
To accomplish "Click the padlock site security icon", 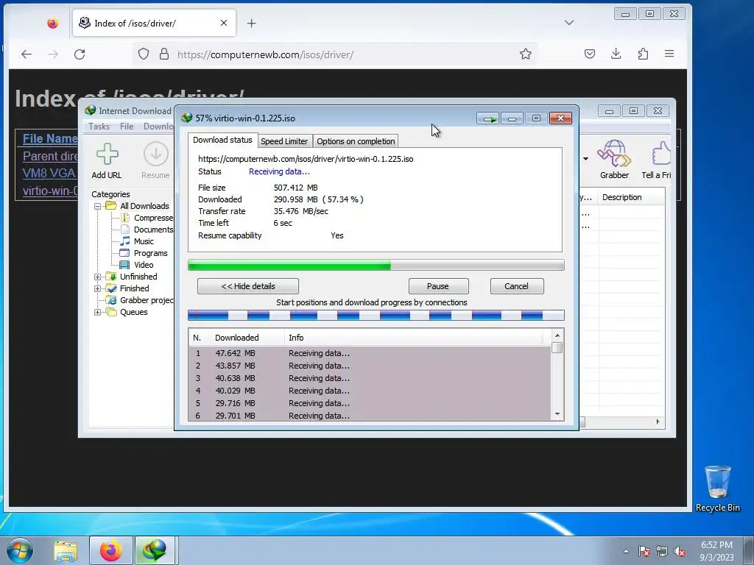I will coord(164,54).
